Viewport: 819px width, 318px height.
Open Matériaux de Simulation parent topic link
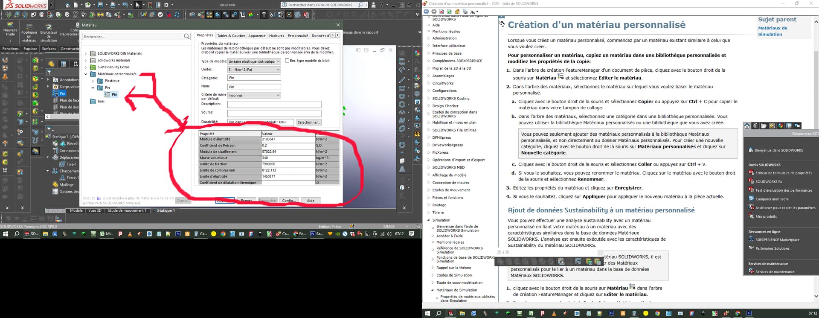(773, 31)
